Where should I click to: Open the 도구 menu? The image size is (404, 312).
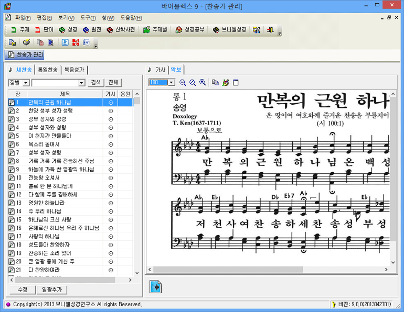[88, 18]
